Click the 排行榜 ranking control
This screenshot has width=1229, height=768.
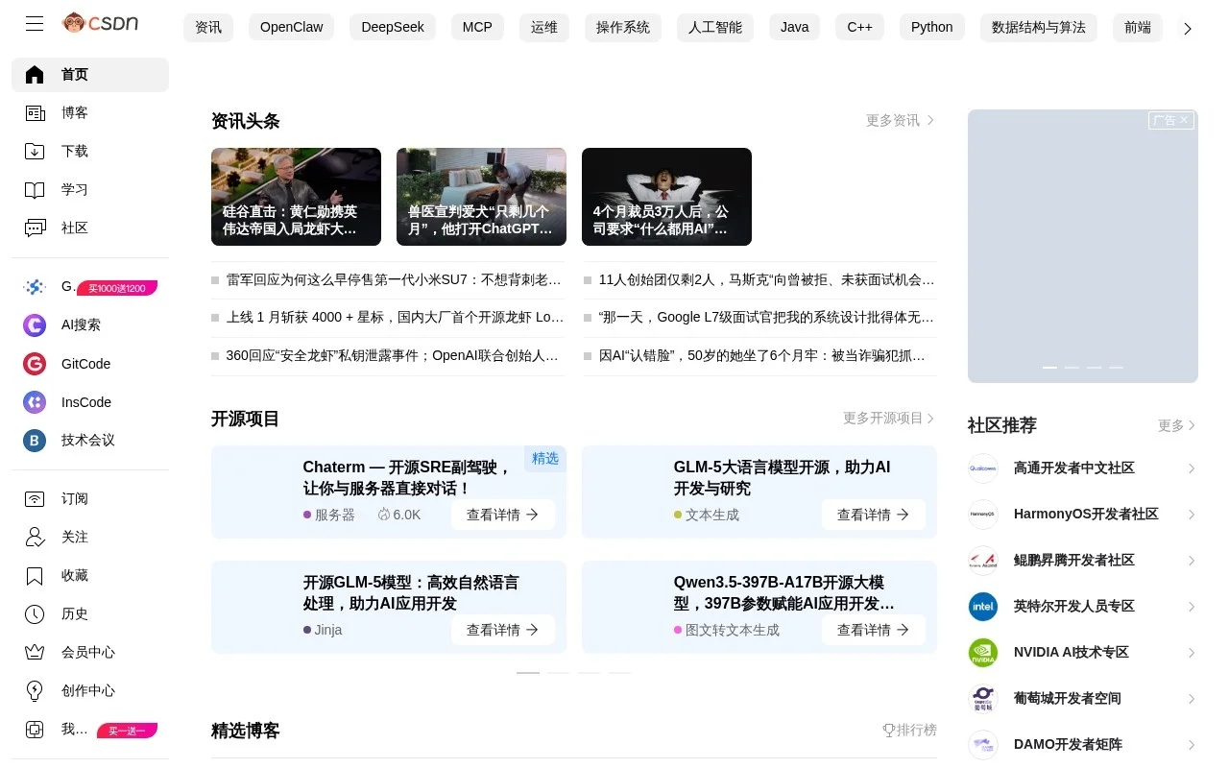(x=910, y=731)
